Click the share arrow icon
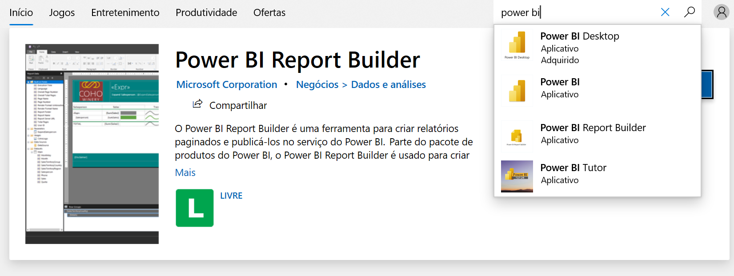Screen dimensions: 734x276 197,104
